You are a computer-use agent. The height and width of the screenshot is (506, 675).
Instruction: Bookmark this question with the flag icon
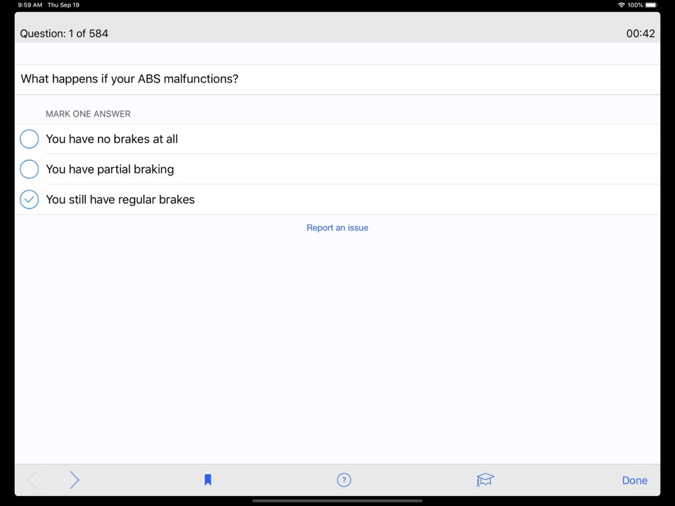pyautogui.click(x=208, y=480)
